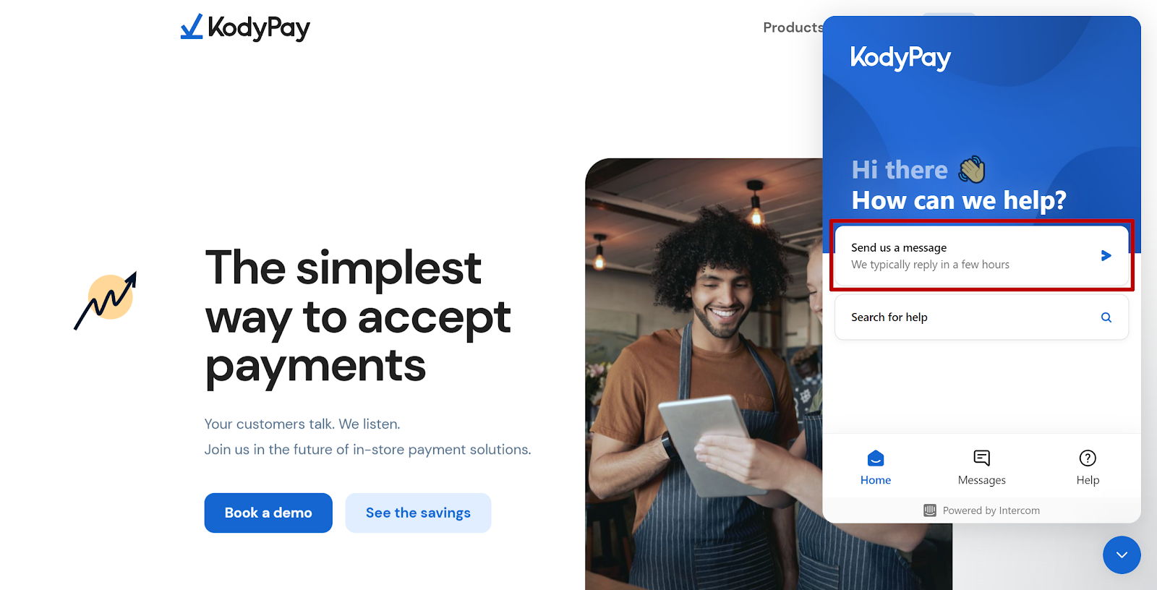This screenshot has height=590, width=1157.
Task: Open the Home tab in chat widget
Action: pyautogui.click(x=876, y=468)
